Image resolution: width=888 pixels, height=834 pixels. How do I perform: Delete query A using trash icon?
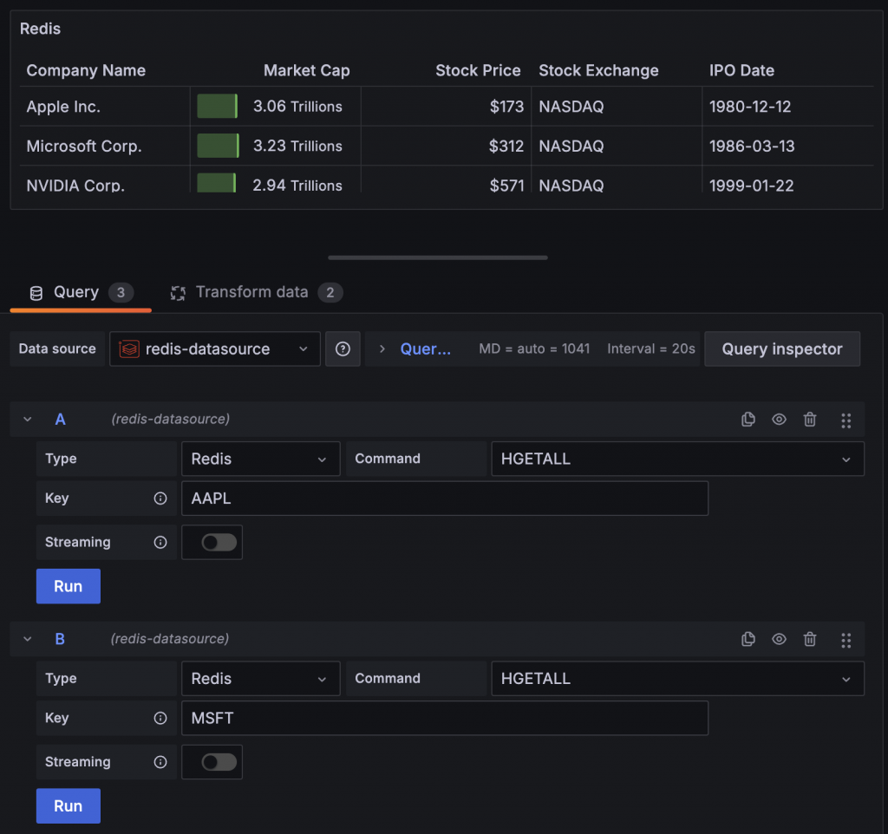(810, 419)
